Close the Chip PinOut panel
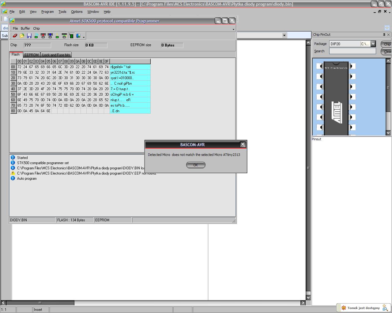The image size is (392, 313). 389,35
